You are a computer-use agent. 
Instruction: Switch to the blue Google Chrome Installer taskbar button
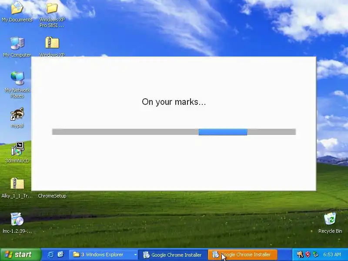(x=173, y=254)
